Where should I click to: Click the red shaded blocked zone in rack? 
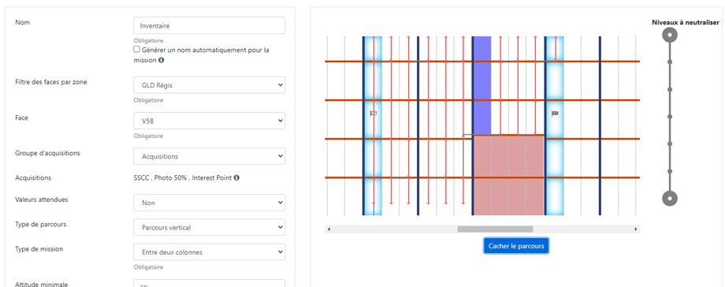[508, 176]
